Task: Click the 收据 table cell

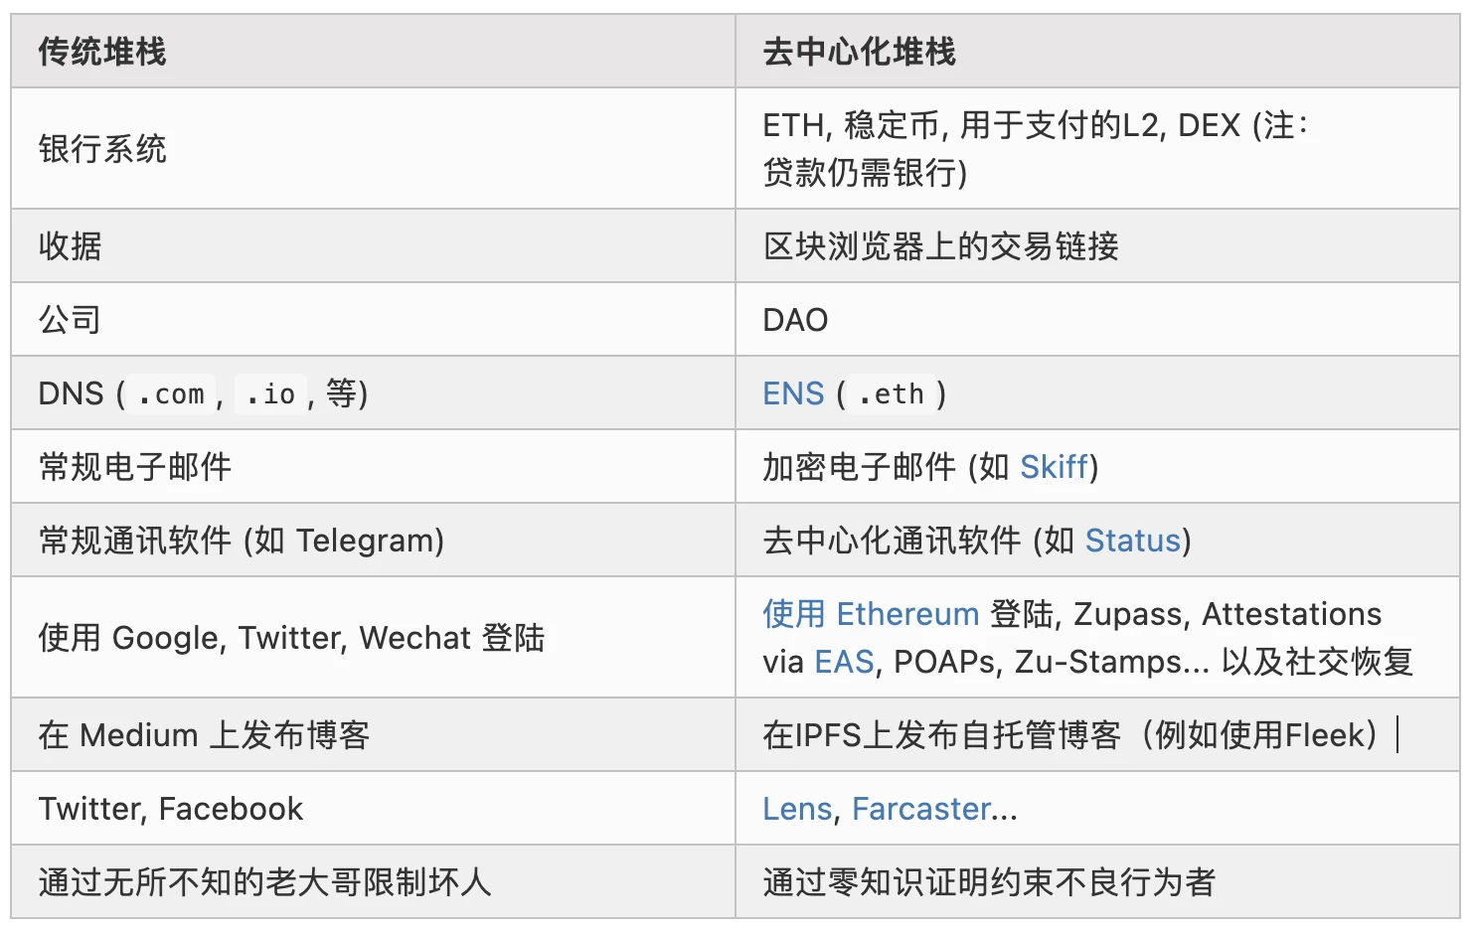Action: pyautogui.click(x=71, y=246)
